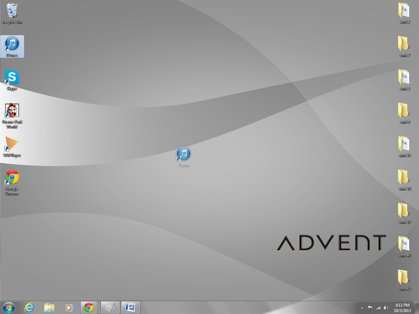This screenshot has width=419, height=314.
Task: Open Microsoft Word from the taskbar
Action: click(x=131, y=307)
